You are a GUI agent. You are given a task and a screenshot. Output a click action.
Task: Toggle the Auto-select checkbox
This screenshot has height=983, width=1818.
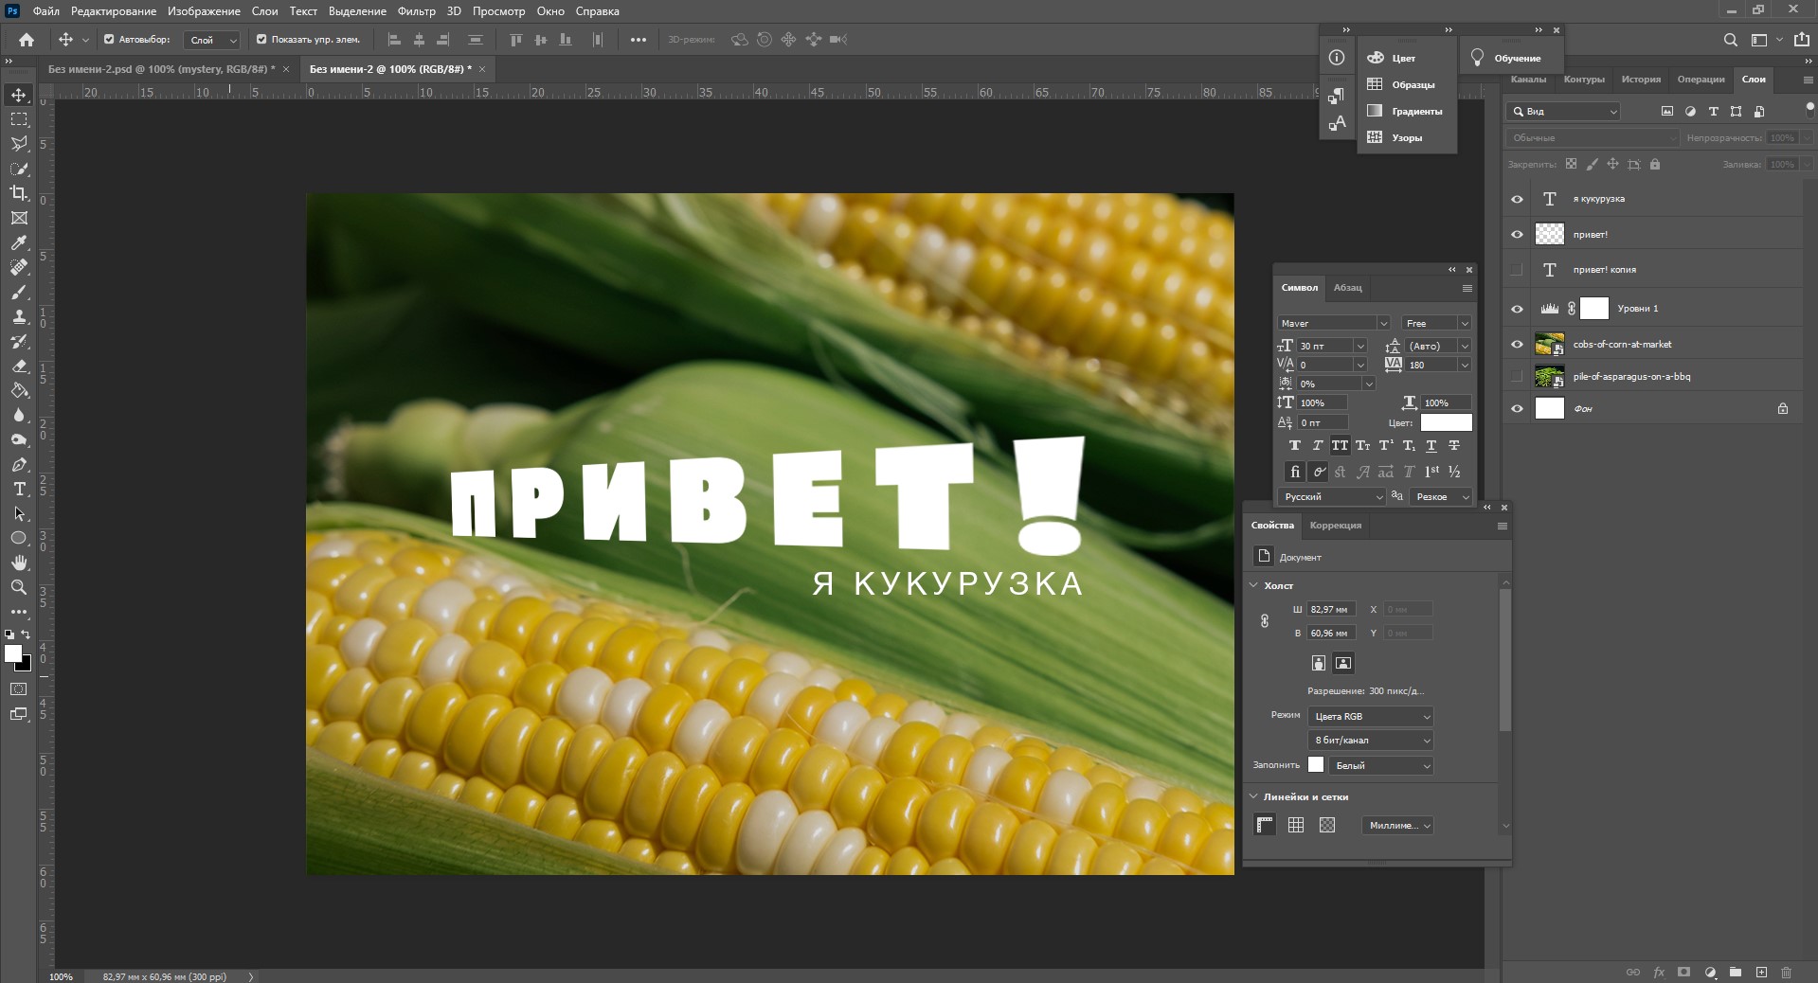click(x=109, y=40)
